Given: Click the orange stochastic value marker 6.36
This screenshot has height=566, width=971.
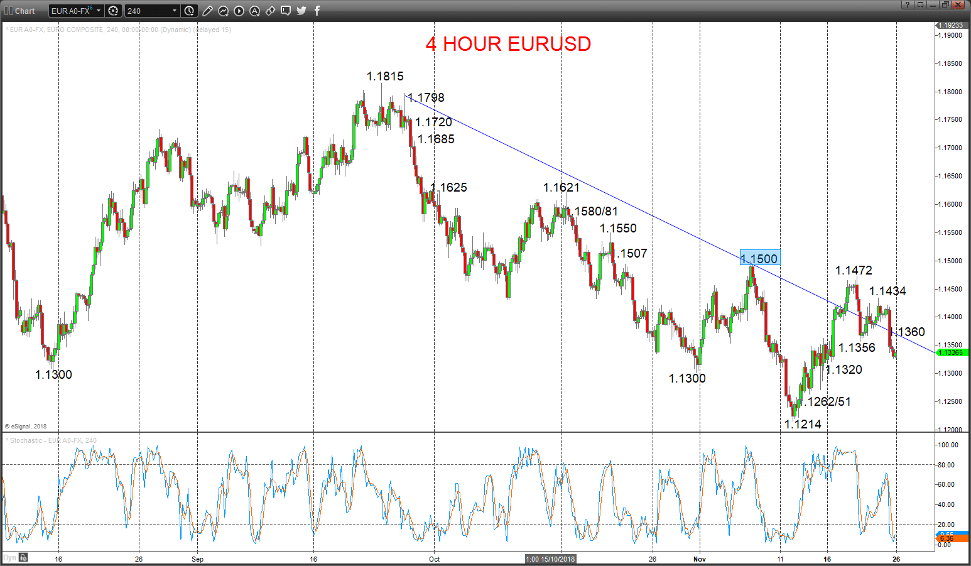Looking at the screenshot, I should coord(952,539).
